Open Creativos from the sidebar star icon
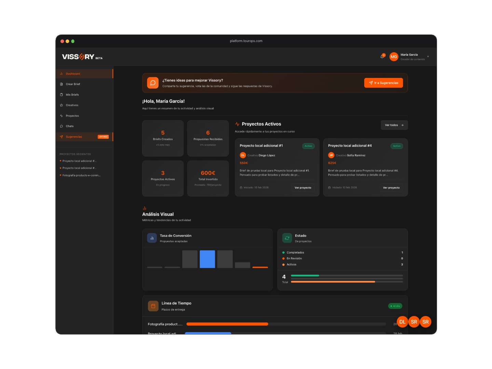Screen dimensions: 492x369 coord(62,105)
